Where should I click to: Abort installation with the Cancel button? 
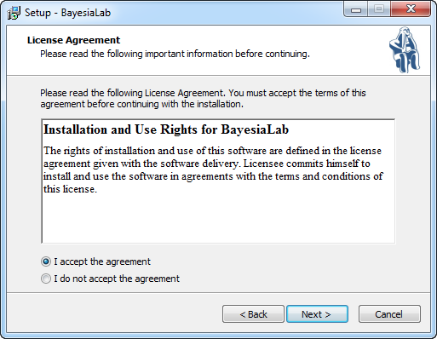pos(389,314)
